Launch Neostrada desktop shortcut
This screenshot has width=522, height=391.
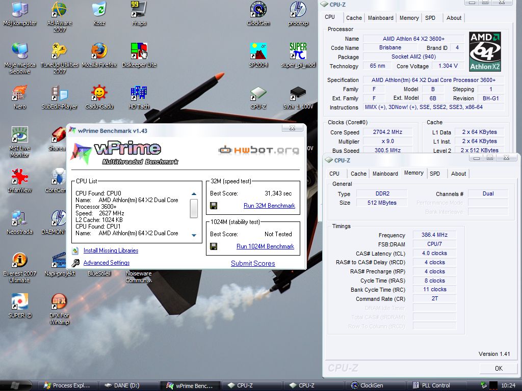pos(20,222)
